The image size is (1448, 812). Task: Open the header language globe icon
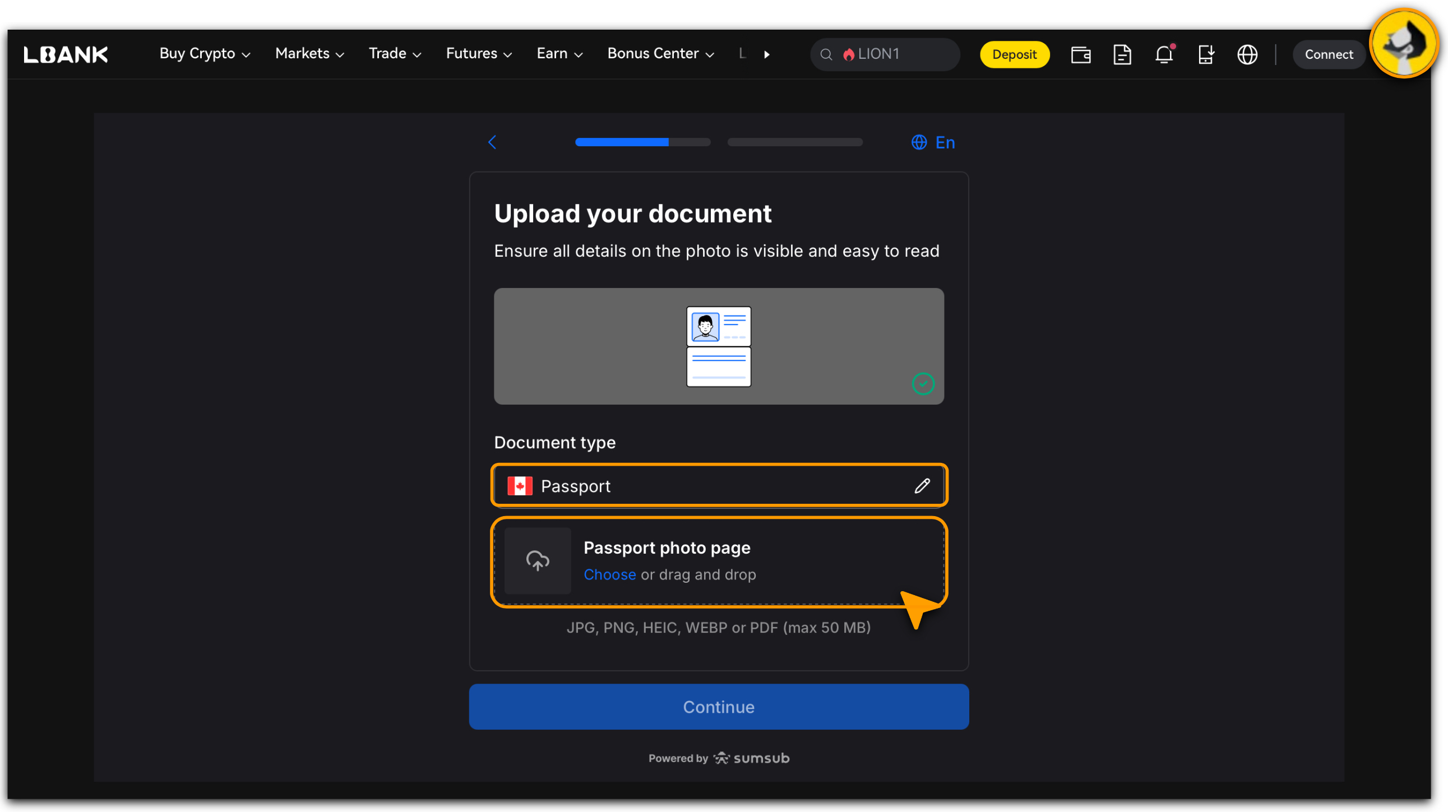1247,54
